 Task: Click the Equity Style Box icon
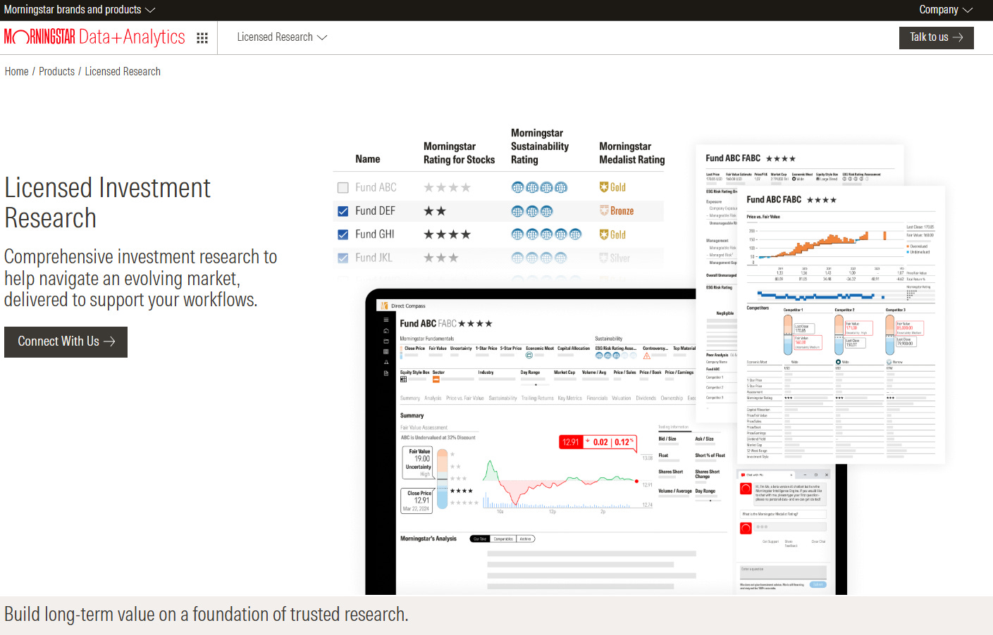(403, 379)
